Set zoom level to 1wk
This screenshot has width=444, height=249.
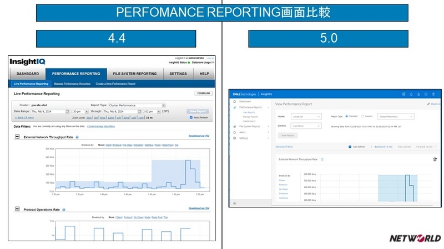click(x=133, y=118)
